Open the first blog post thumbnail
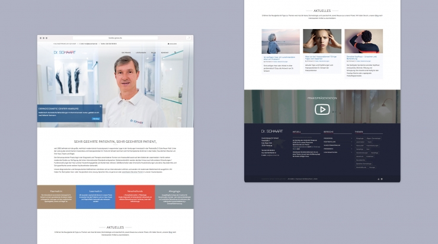The image size is (438, 244). click(281, 41)
